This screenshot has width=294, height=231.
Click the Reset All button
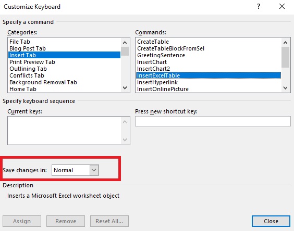(109, 221)
